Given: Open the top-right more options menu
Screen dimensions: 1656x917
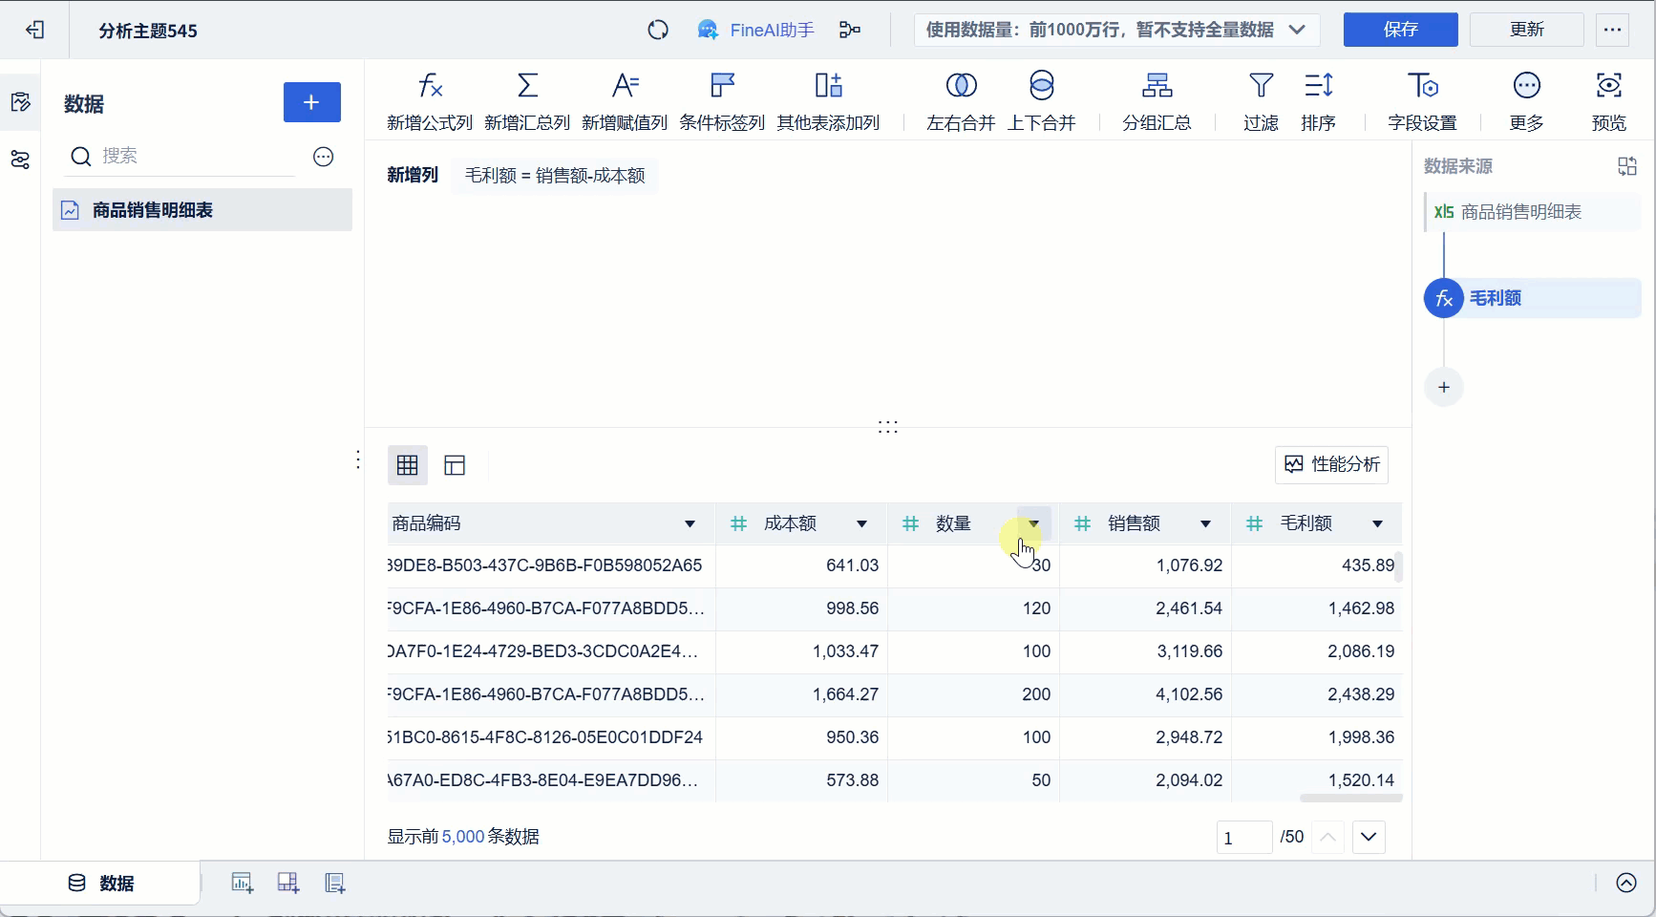Looking at the screenshot, I should (x=1613, y=30).
